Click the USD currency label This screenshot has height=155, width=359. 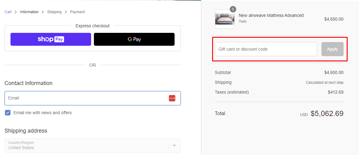[304, 115]
